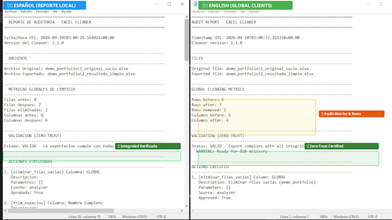The height and width of the screenshot is (220, 392).
Task: Minimize the Spanish report window
Action: pyautogui.click(x=156, y=4)
